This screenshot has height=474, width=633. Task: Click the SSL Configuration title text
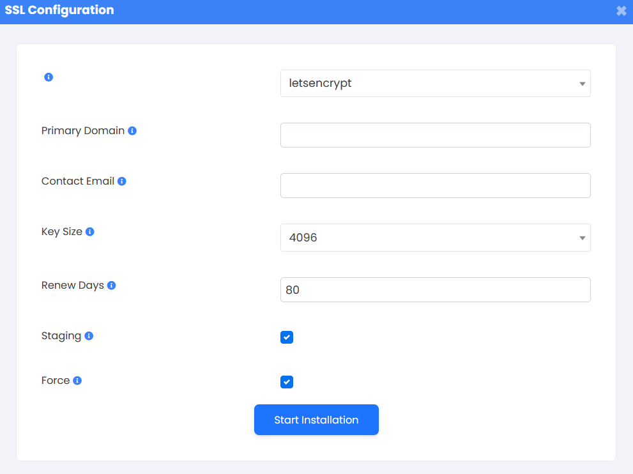59,10
